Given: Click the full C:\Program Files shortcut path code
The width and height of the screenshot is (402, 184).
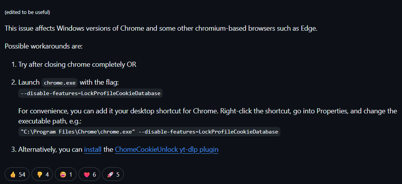Looking at the screenshot, I should (149, 132).
